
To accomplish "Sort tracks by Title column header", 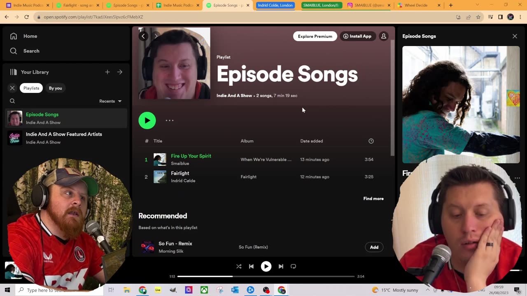I will coord(158,141).
